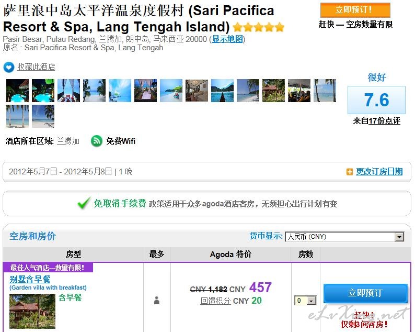Open seventh thumbnail of beach with umbrella
415x332 pixels.
[171, 91]
